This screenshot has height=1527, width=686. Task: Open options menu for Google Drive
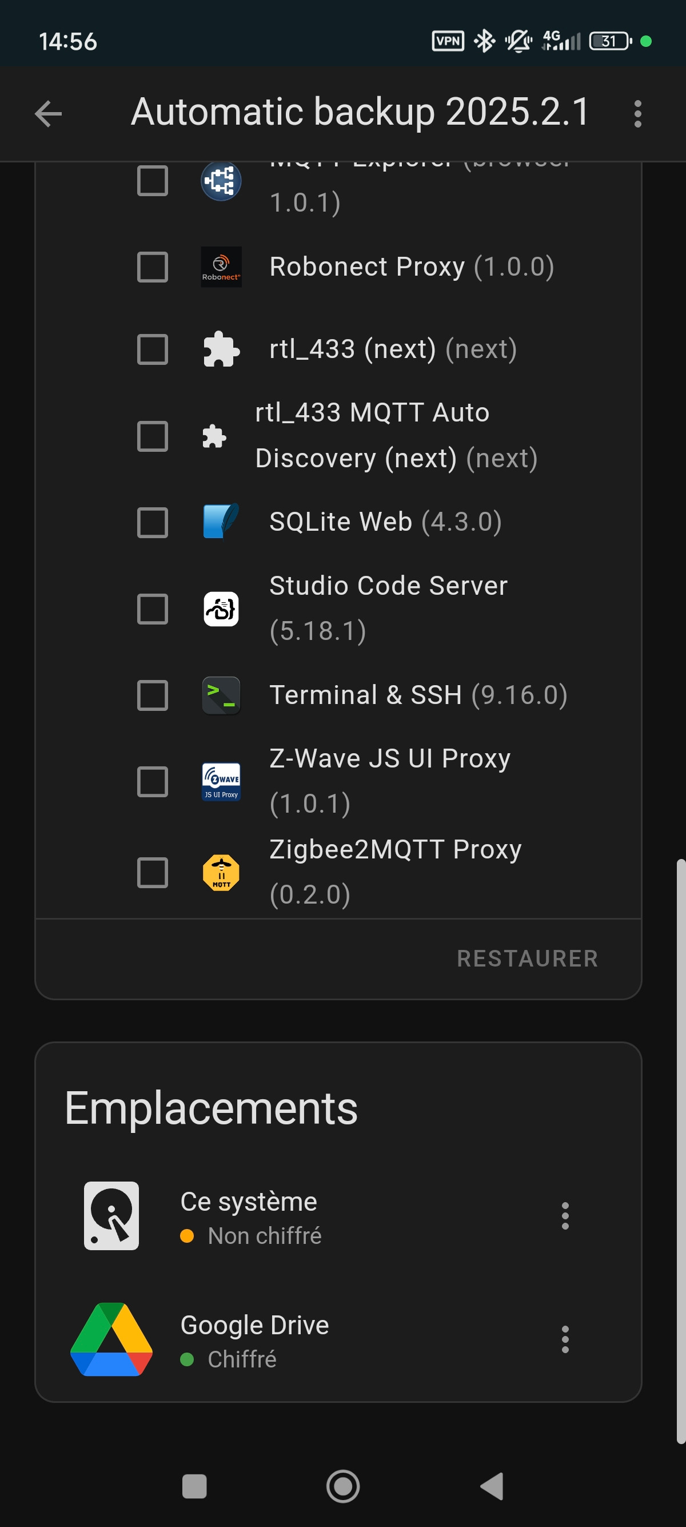coord(565,1339)
